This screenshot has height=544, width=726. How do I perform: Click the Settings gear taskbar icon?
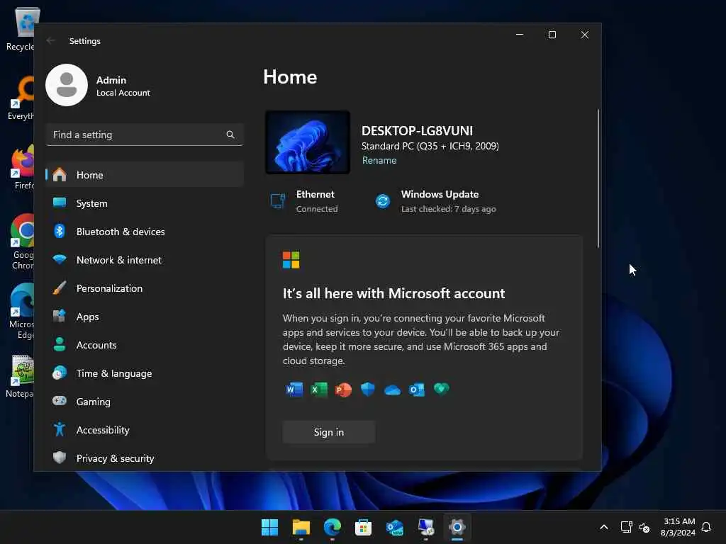pos(457,527)
